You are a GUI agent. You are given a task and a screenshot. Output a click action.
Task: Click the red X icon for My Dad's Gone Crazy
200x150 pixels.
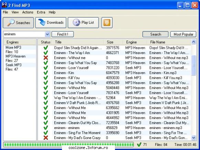click(x=46, y=138)
